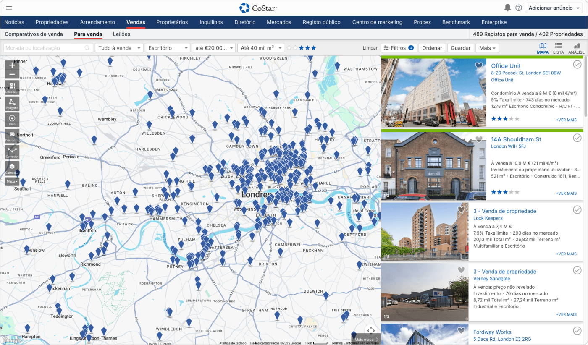588x345 pixels.
Task: Open the Escritório property type dropdown
Action: click(x=167, y=48)
